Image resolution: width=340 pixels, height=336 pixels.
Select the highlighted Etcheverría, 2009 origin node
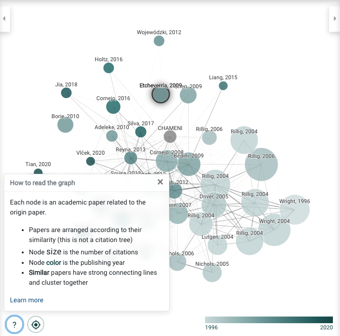(x=161, y=94)
